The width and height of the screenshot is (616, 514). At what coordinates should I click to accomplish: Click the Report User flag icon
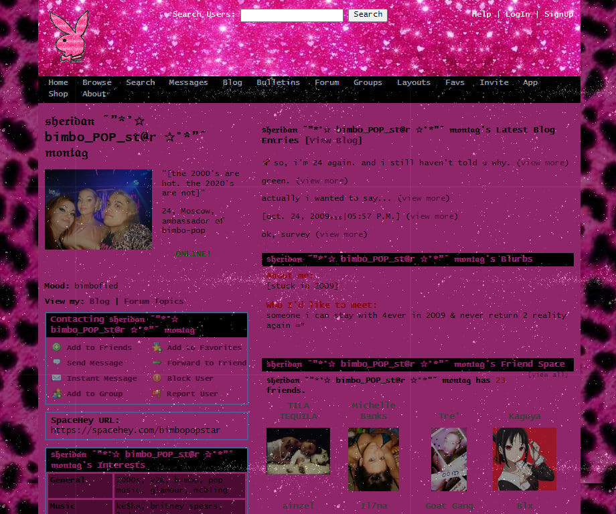tap(157, 394)
